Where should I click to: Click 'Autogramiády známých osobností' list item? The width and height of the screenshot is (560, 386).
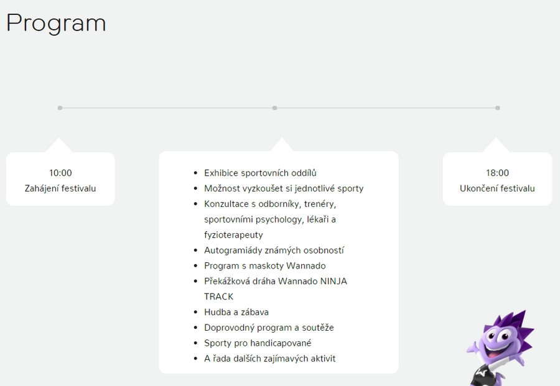(274, 250)
